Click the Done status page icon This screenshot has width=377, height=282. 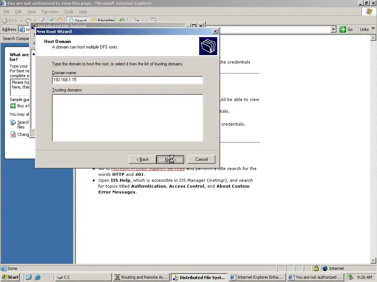(3, 268)
